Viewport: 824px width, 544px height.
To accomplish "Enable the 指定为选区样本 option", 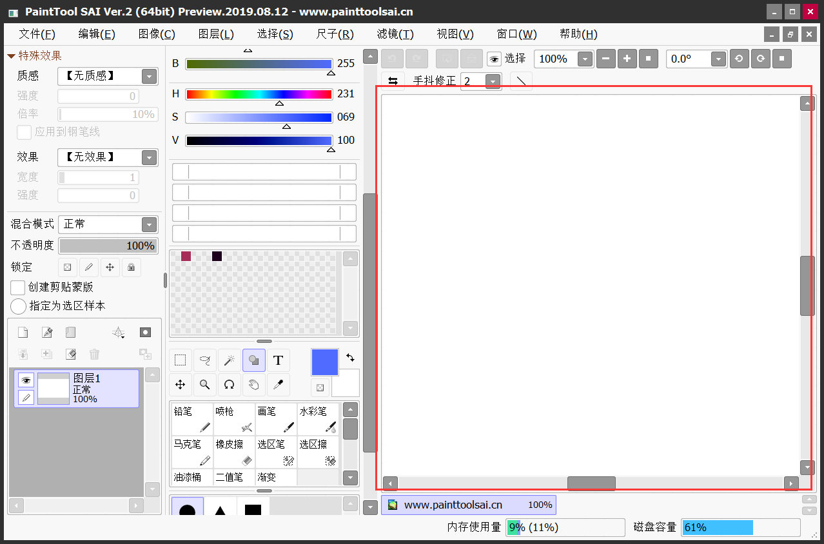I will pos(18,306).
